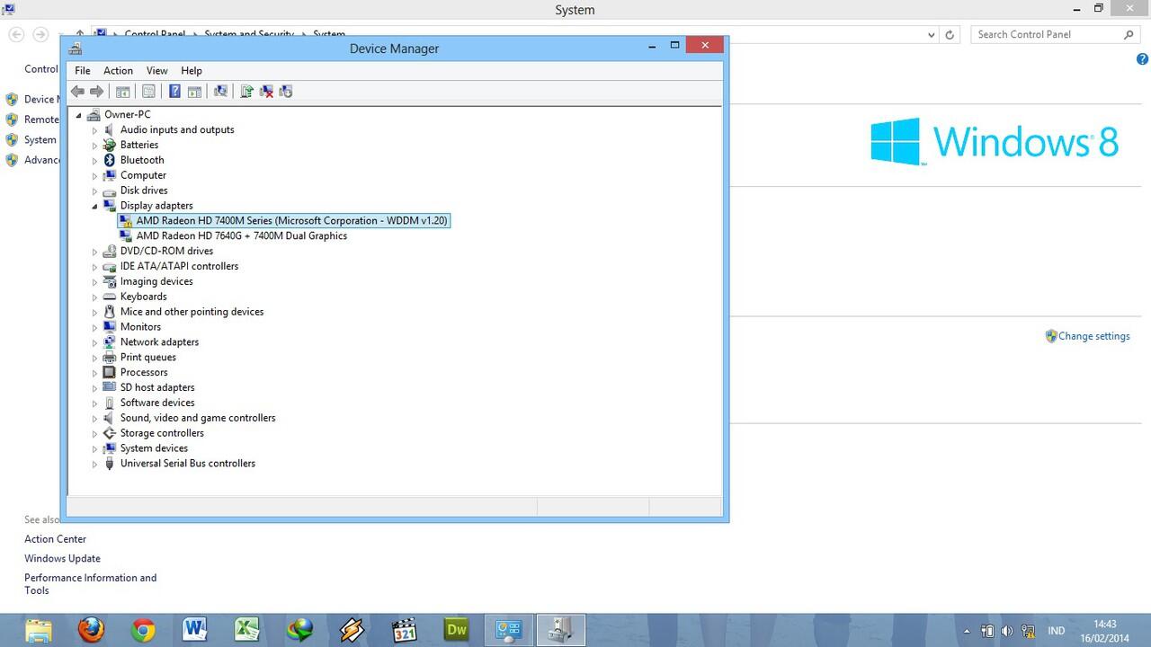Screen dimensions: 1151x647
Task: Click Change settings link in System window
Action: [x=1093, y=336]
